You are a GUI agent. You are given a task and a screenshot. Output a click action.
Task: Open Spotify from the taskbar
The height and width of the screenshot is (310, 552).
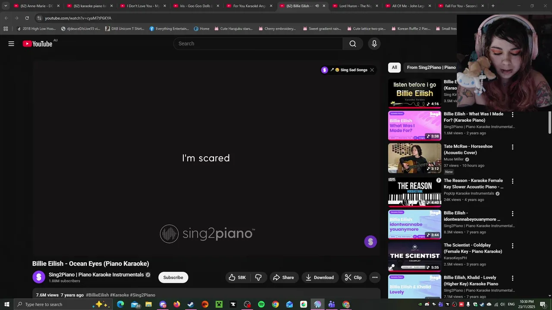[261, 304]
